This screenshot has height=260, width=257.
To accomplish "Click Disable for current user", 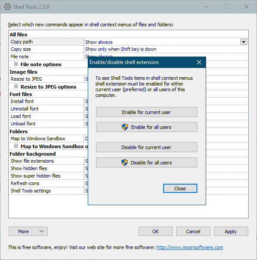I will [146, 147].
